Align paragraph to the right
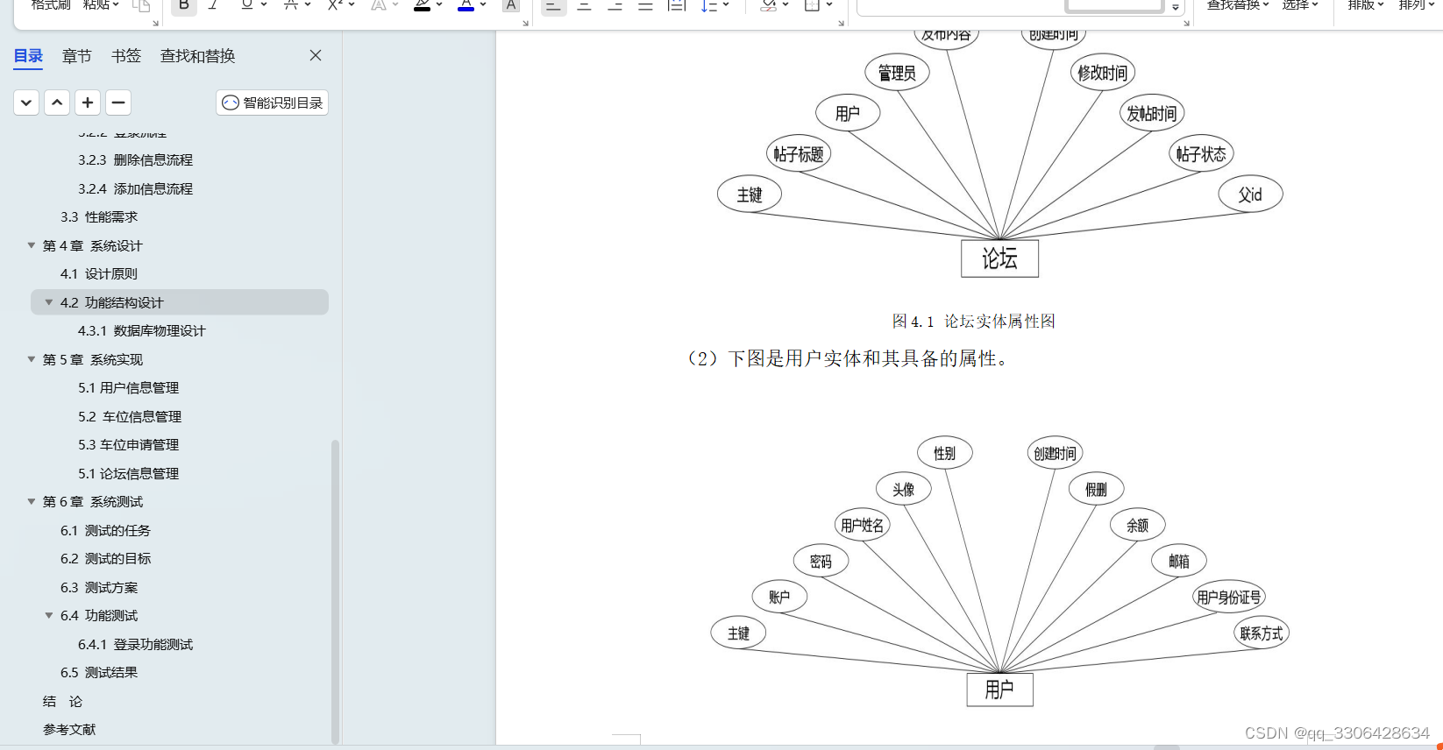Viewport: 1443px width, 750px height. coord(615,5)
